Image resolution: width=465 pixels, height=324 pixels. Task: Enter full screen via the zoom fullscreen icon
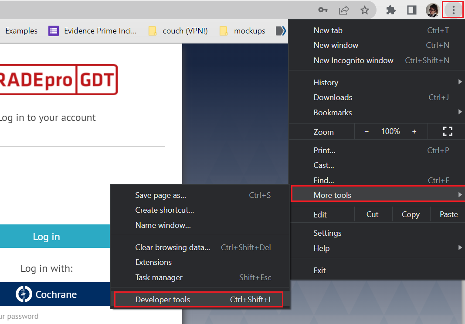coord(448,131)
